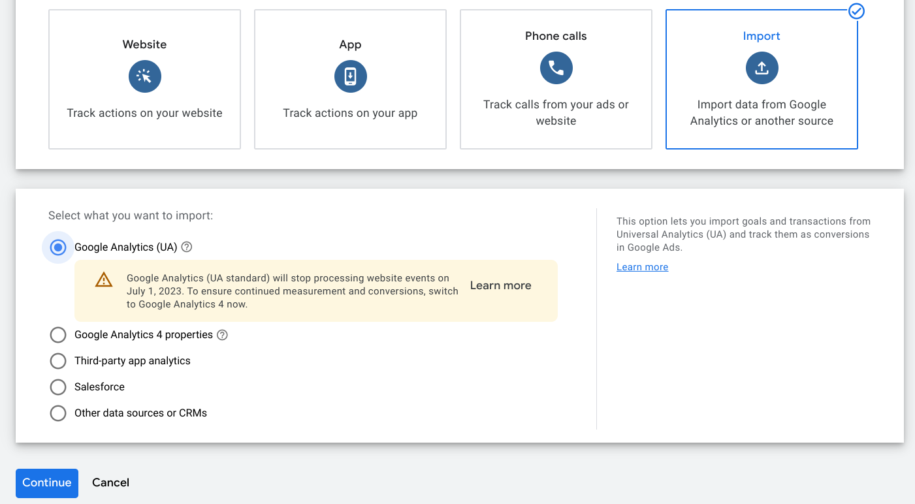The height and width of the screenshot is (504, 915).
Task: Click the Import upload icon
Action: [x=762, y=68]
